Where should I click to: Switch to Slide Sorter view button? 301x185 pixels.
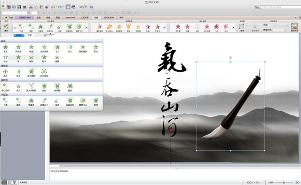tap(9, 182)
